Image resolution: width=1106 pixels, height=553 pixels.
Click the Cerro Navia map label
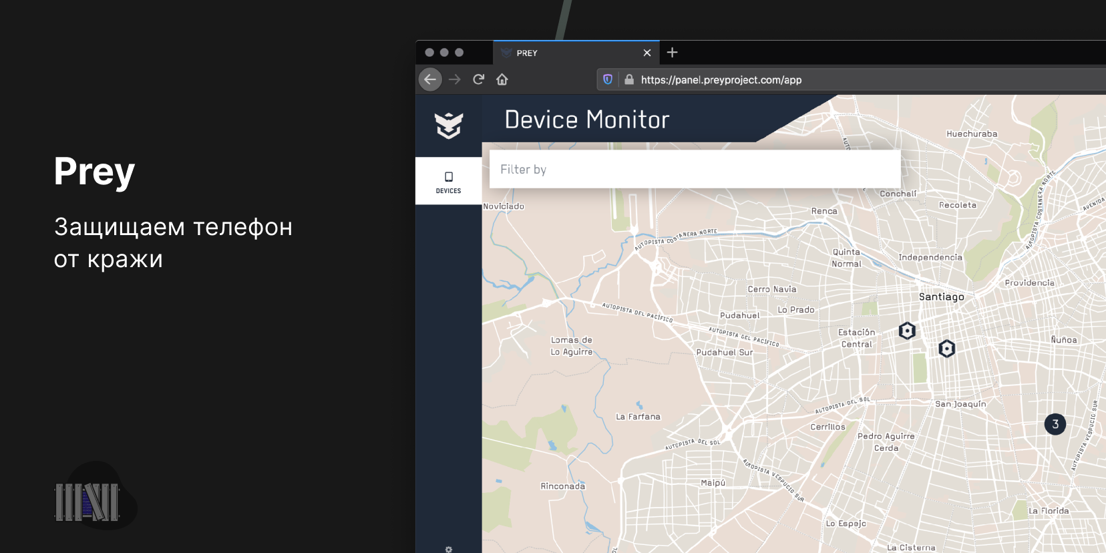click(772, 289)
